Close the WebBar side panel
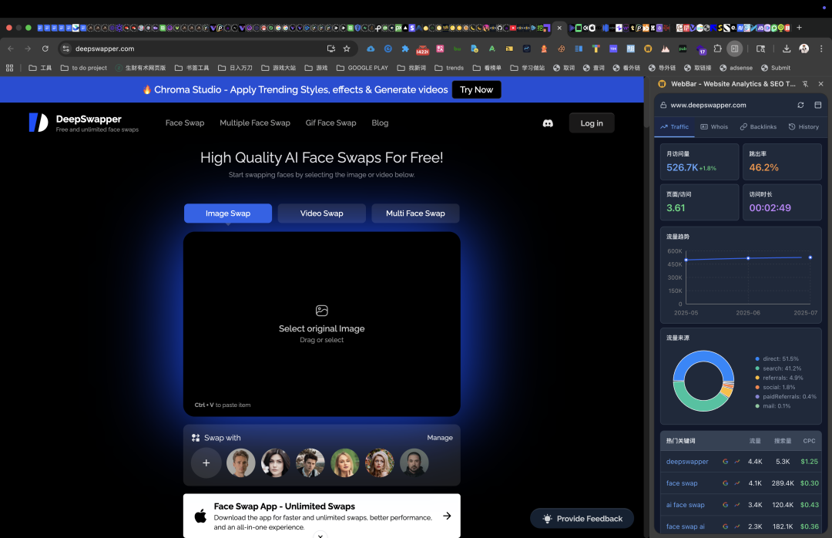 coord(821,84)
